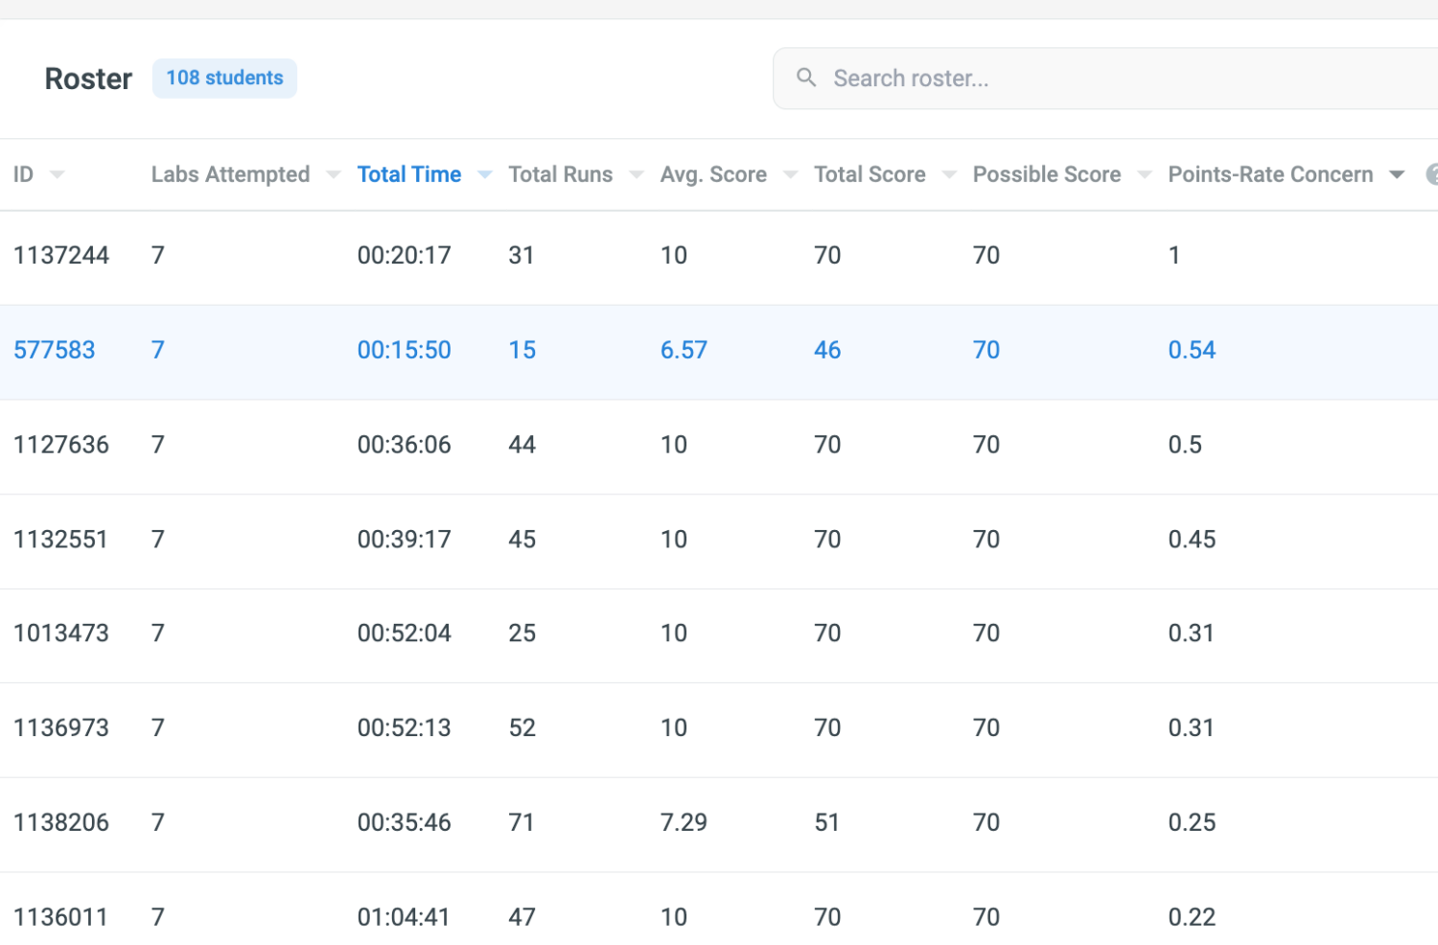Select student row 1137244

[x=61, y=255]
